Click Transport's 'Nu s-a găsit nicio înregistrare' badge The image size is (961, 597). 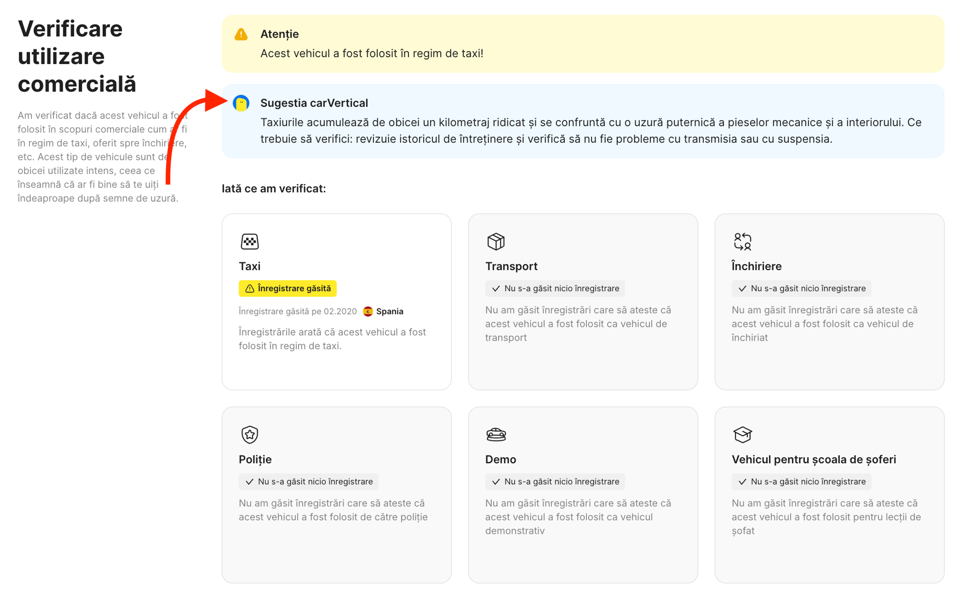tap(555, 289)
